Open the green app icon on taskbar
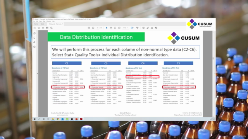The image size is (248, 139). pos(67,119)
